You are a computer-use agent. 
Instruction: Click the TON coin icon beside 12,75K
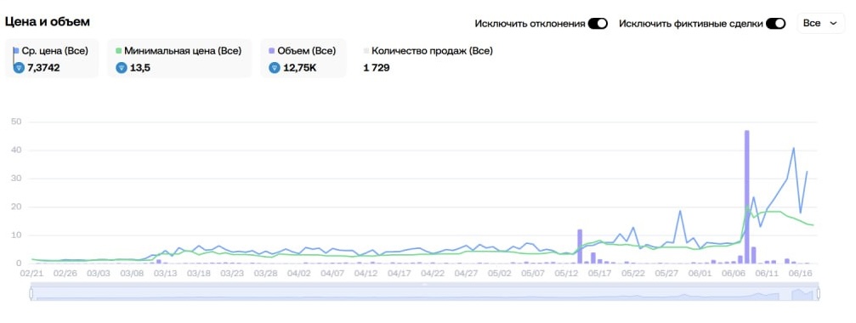[x=275, y=68]
